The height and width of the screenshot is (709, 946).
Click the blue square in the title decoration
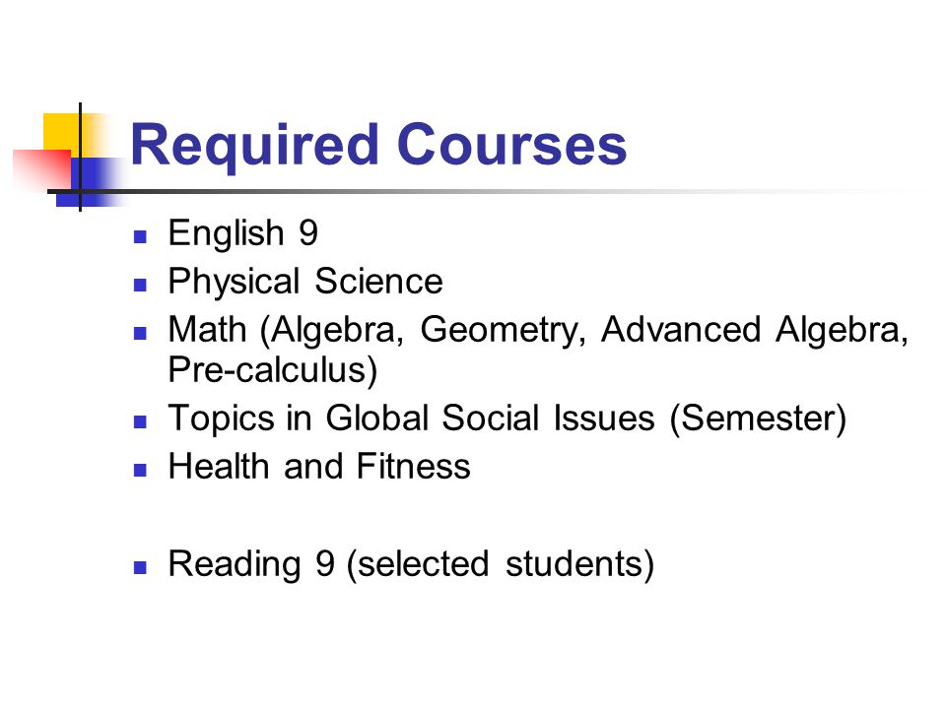[91, 182]
